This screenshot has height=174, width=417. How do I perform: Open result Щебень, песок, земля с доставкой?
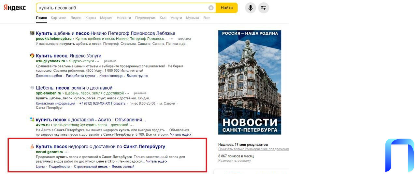74,88
